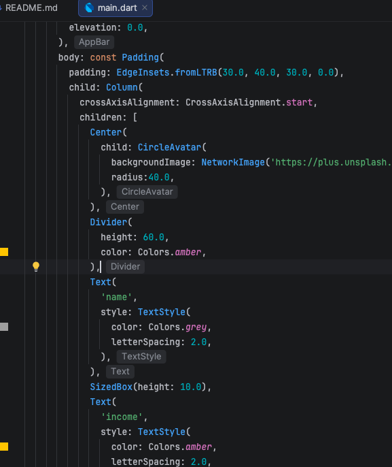Click the TextStyle closing-label hint
This screenshot has width=392, height=467.
coord(141,357)
